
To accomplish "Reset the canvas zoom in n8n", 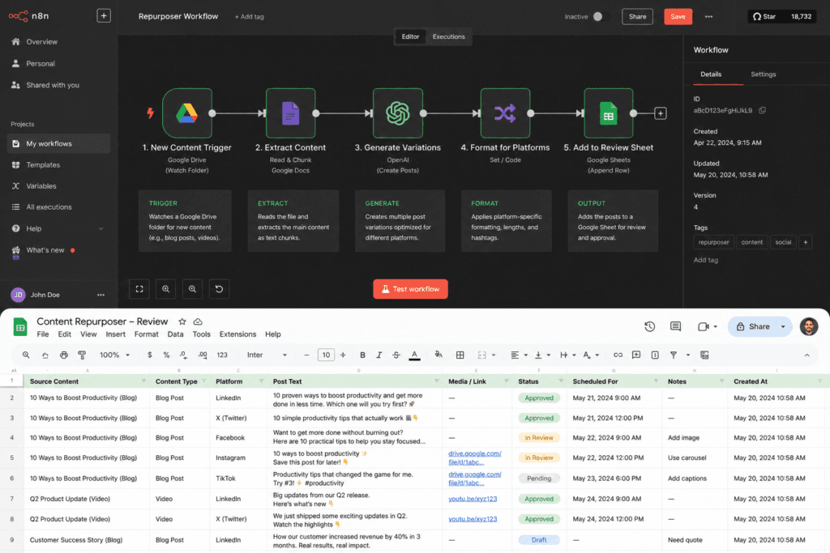I will 219,289.
